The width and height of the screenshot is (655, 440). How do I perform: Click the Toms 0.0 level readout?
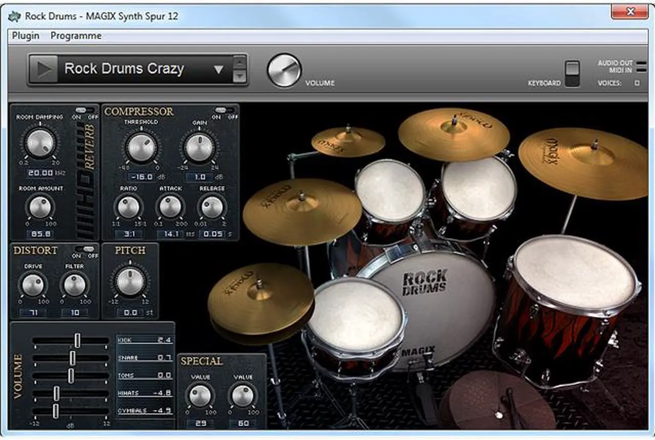pos(145,376)
